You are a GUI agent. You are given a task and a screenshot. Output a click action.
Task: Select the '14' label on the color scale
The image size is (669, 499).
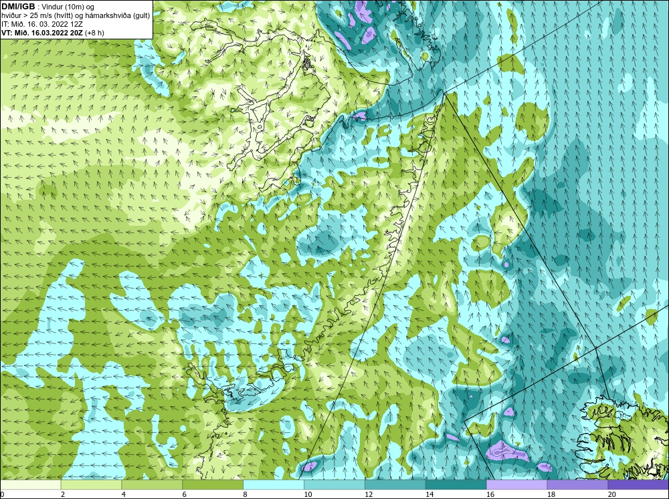pyautogui.click(x=429, y=494)
